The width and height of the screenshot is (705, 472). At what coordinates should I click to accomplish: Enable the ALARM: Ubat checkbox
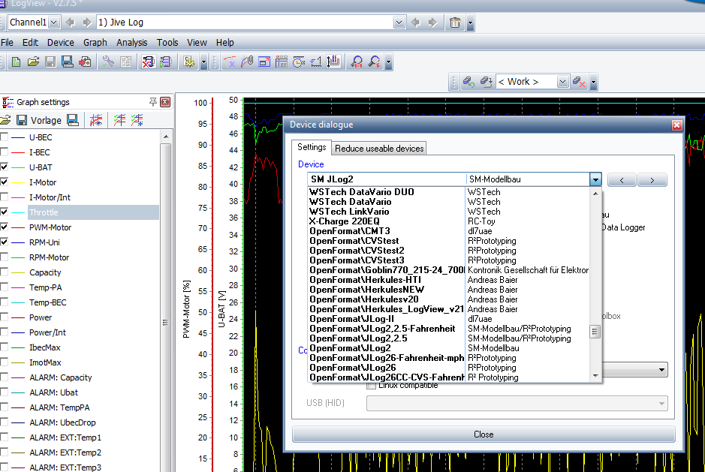click(x=4, y=392)
